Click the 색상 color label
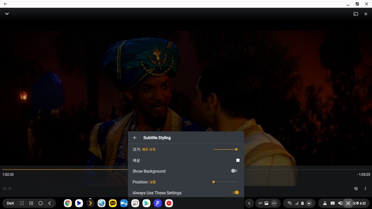372x209 pixels. (x=136, y=160)
